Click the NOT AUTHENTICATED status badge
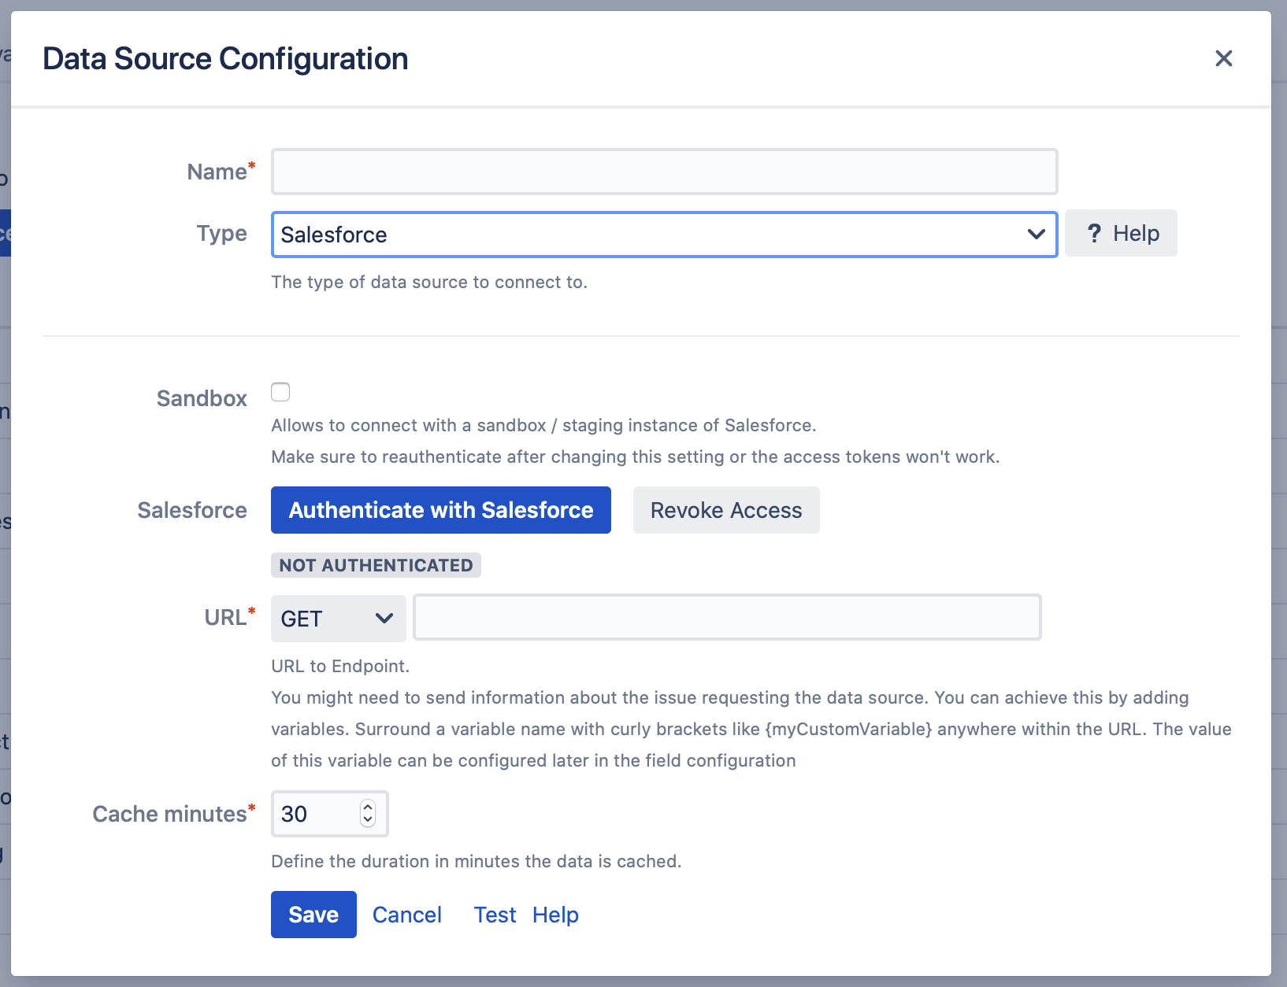 (376, 565)
